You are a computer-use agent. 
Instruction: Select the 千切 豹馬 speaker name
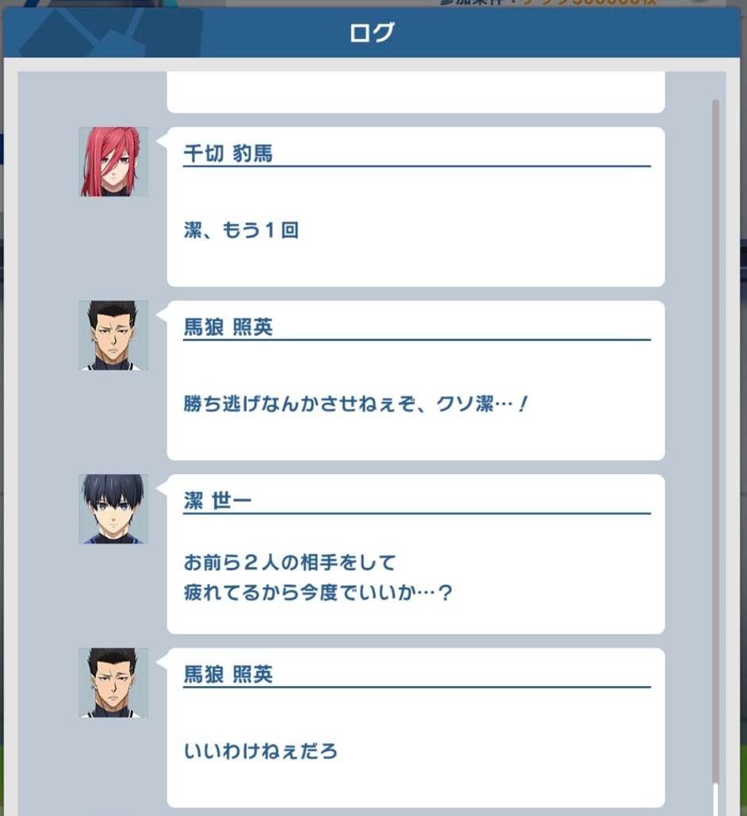228,154
